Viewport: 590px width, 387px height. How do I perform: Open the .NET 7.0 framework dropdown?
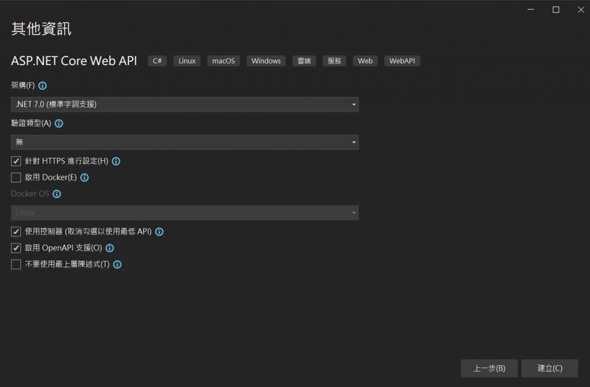tap(185, 105)
